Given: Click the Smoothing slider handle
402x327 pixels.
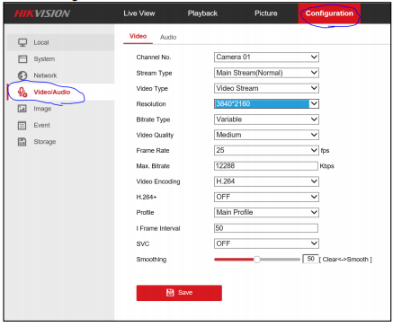Looking at the screenshot, I should point(256,260).
